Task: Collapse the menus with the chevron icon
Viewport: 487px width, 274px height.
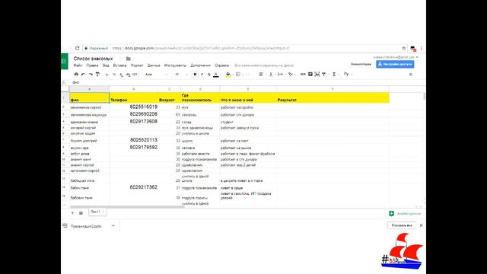Action: (411, 75)
